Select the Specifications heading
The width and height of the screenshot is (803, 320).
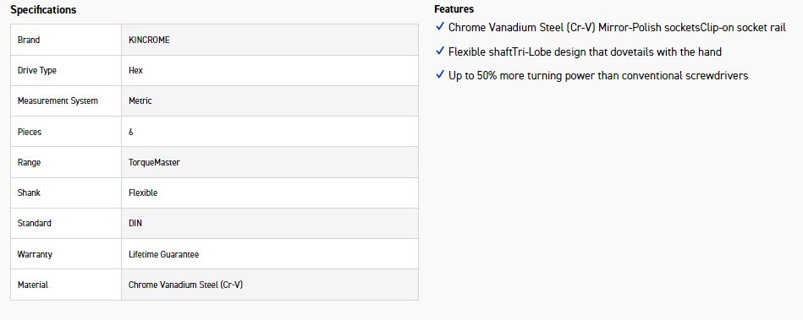pyautogui.click(x=43, y=10)
